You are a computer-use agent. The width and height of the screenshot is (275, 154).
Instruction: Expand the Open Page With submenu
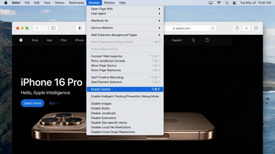pyautogui.click(x=125, y=9)
